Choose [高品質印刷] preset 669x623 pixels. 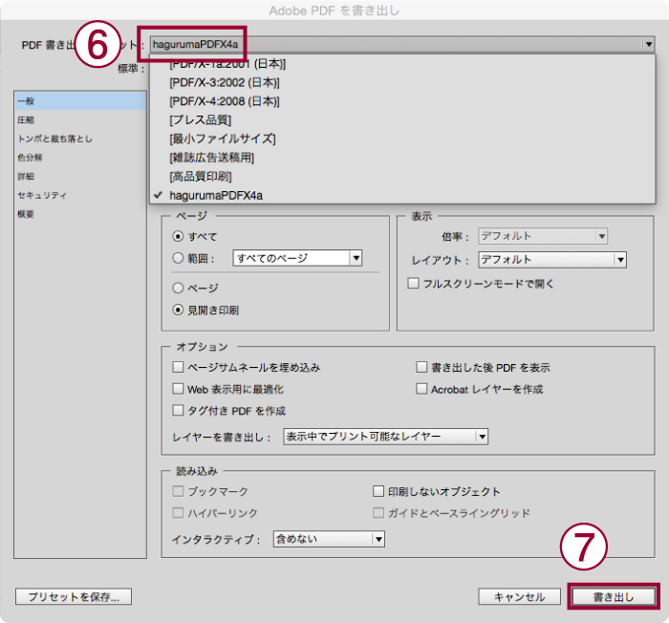[x=402, y=176]
